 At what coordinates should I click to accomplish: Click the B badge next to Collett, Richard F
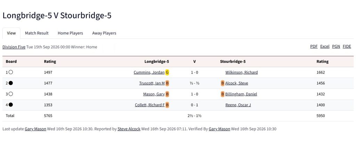tap(167, 105)
